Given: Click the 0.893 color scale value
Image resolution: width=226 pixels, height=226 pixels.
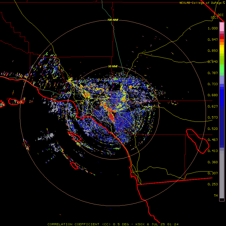Looking at the screenshot, I should tap(213, 50).
